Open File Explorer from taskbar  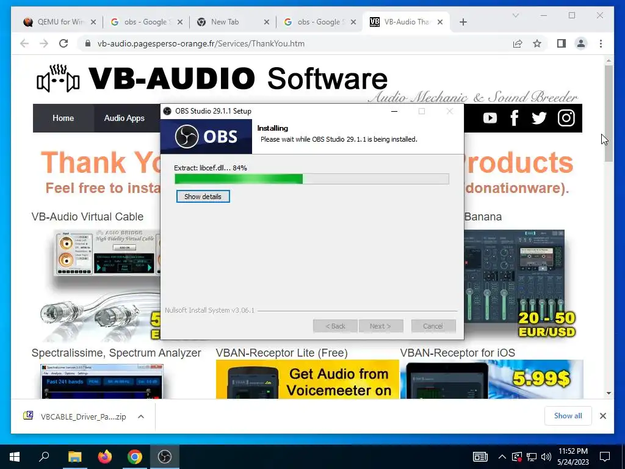tap(74, 457)
